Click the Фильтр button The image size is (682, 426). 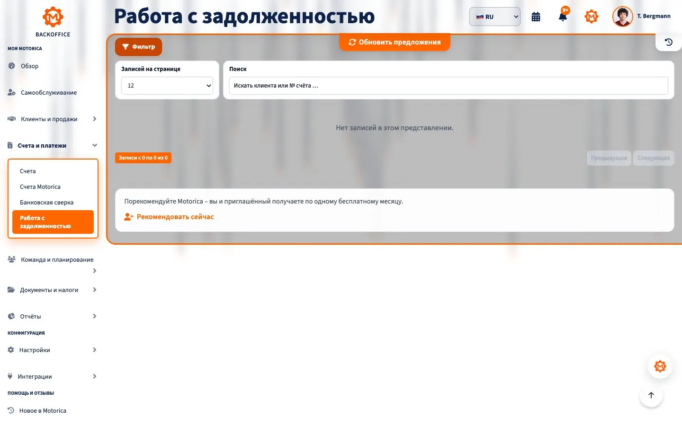pos(138,46)
